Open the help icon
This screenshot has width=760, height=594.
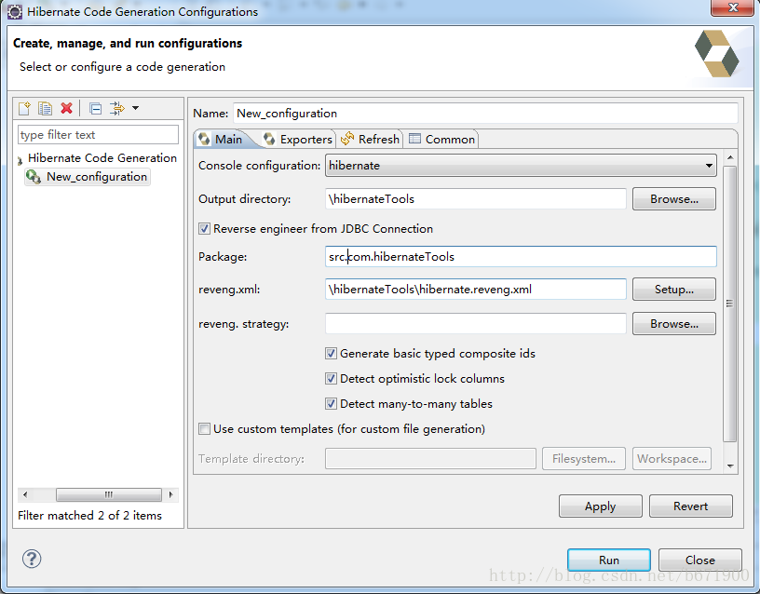point(32,559)
